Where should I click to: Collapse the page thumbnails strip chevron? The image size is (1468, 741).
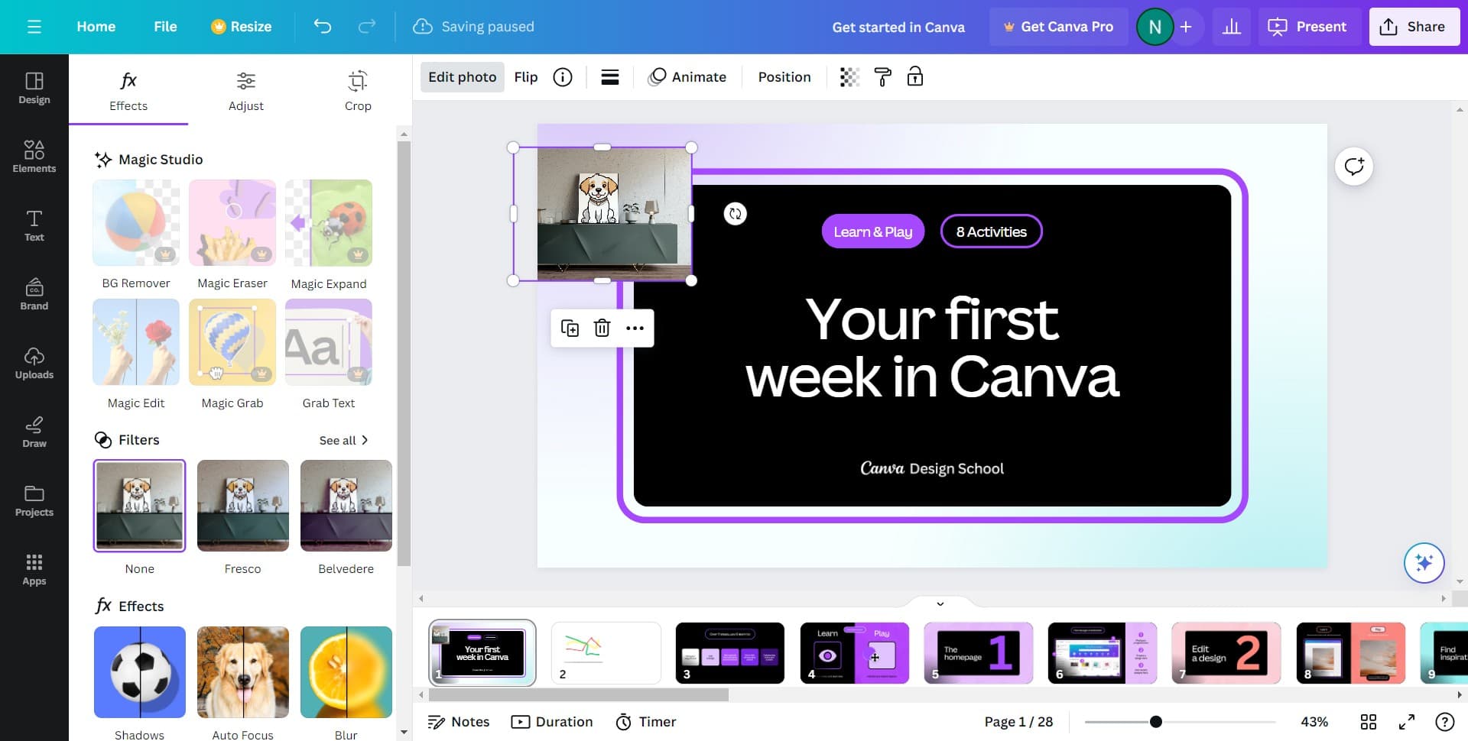click(x=940, y=603)
